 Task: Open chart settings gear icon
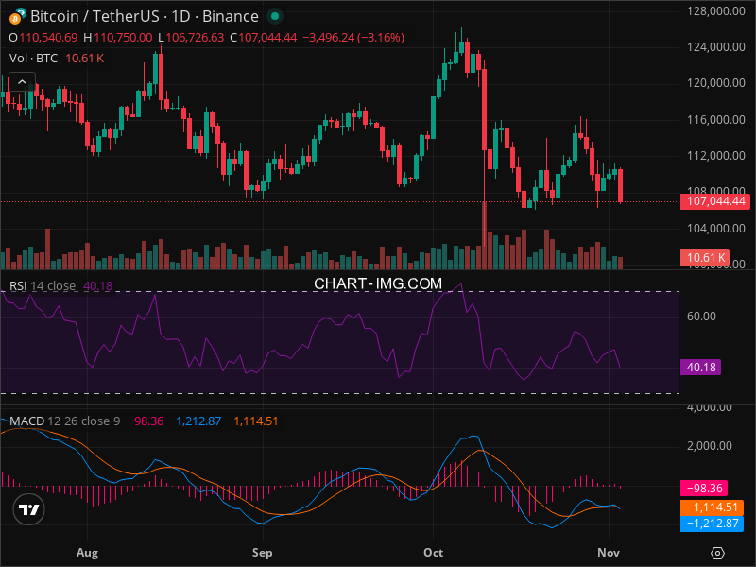coord(718,553)
